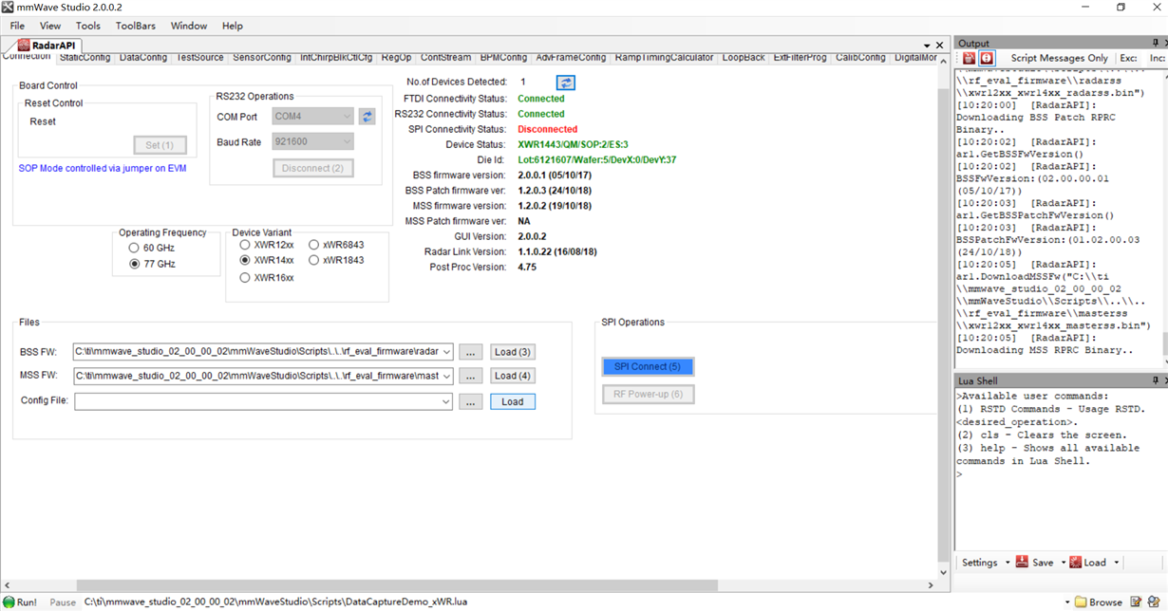Expand the BSS FW path dropdown
This screenshot has height=611, width=1168.
(446, 352)
